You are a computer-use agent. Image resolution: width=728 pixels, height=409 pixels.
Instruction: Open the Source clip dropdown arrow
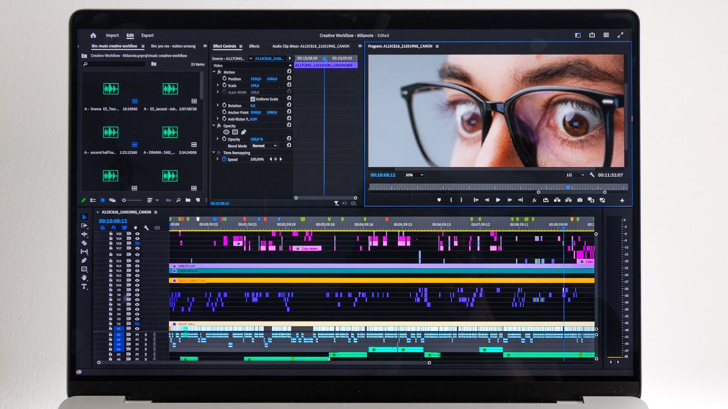point(250,59)
